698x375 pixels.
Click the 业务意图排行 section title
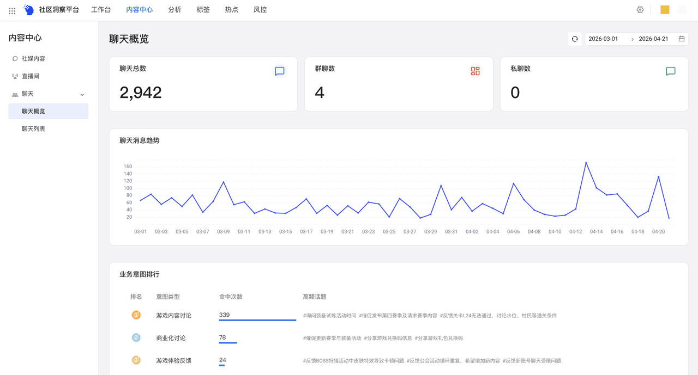click(140, 274)
